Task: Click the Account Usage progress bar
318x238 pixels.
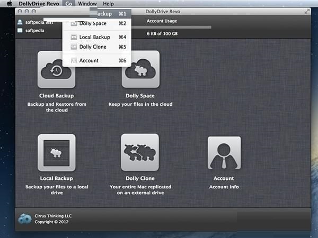Action: pos(171,27)
